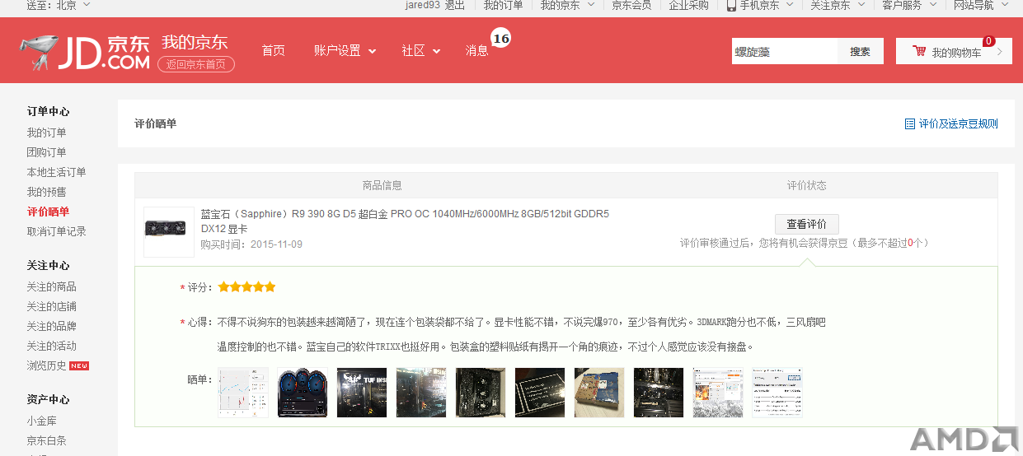This screenshot has width=1023, height=456.
Task: Open the sixth review photo with card
Action: 540,393
